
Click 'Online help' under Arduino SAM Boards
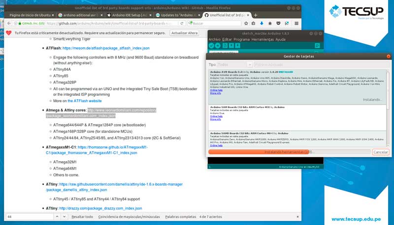[x=216, y=116]
